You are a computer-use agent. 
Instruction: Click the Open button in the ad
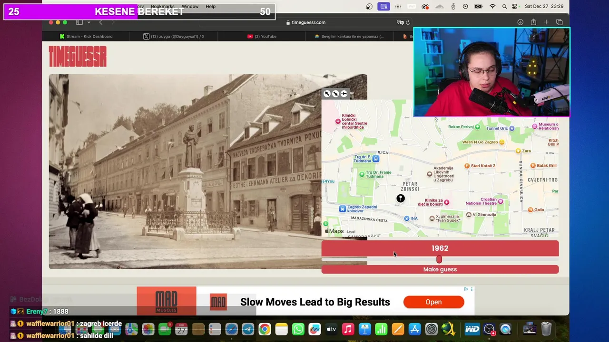point(433,302)
